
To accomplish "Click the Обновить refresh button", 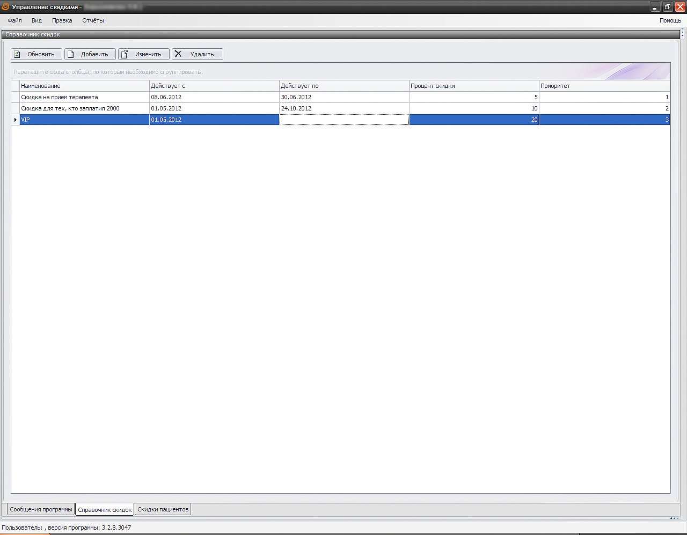I will click(x=36, y=54).
